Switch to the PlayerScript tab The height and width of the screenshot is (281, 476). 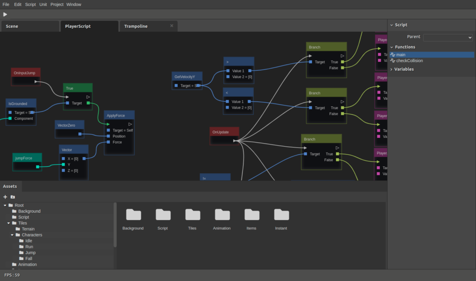pos(89,26)
